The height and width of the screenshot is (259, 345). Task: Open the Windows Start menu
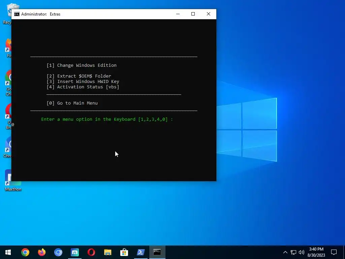8,252
